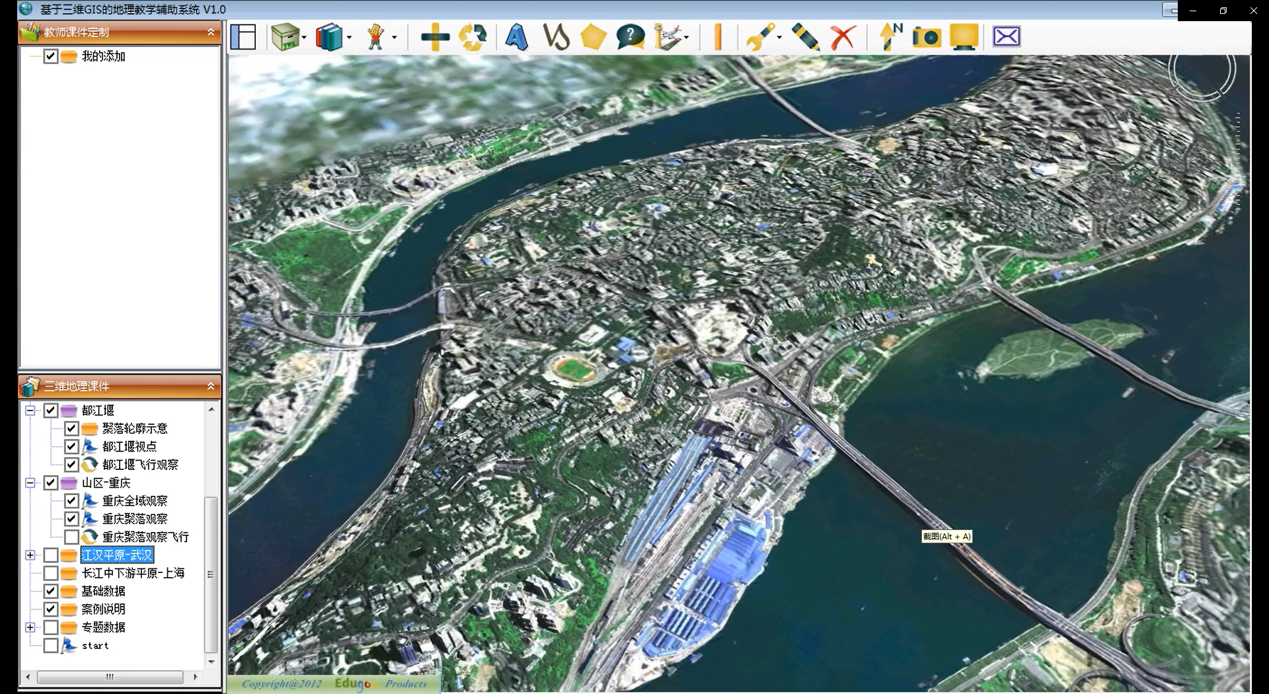Open the airplane flight tool dropdown arrow
The image size is (1269, 694).
coord(687,38)
